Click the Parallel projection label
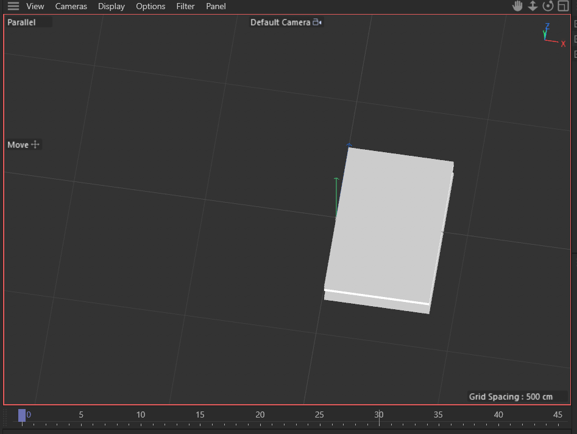Screen dimensions: 577x434 click(21, 23)
